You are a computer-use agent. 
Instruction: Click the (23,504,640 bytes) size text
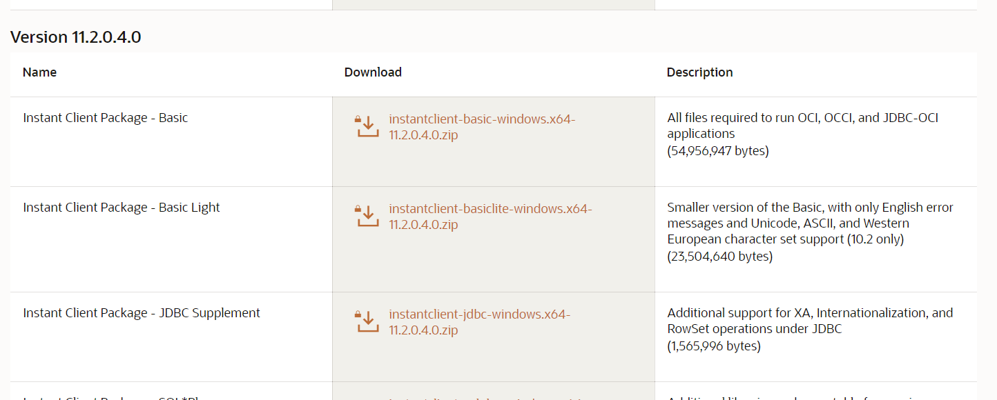720,257
